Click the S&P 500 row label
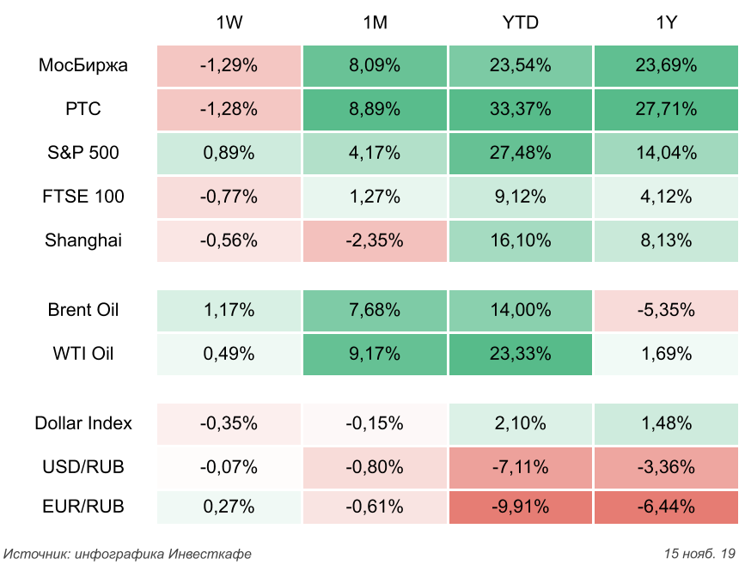 click(x=83, y=153)
